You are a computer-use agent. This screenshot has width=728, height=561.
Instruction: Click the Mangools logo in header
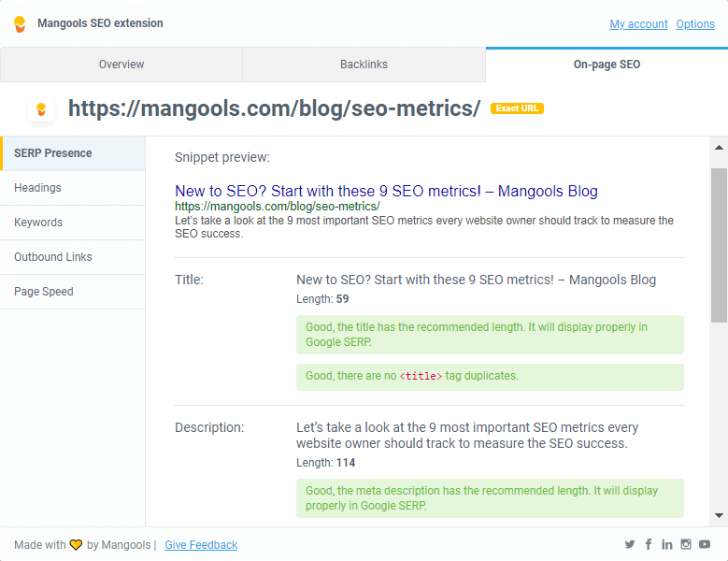20,24
